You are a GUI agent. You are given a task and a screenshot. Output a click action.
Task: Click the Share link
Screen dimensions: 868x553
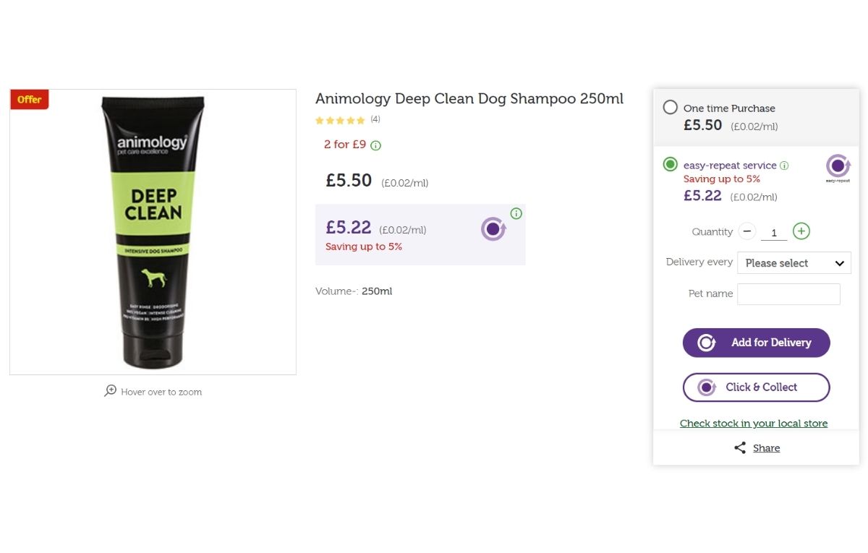click(766, 448)
